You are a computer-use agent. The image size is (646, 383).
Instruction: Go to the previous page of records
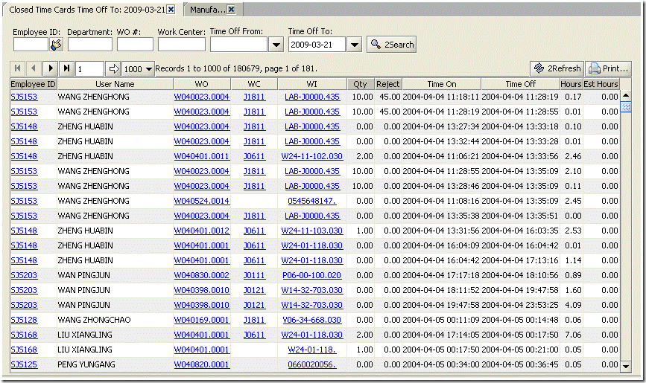(34, 68)
